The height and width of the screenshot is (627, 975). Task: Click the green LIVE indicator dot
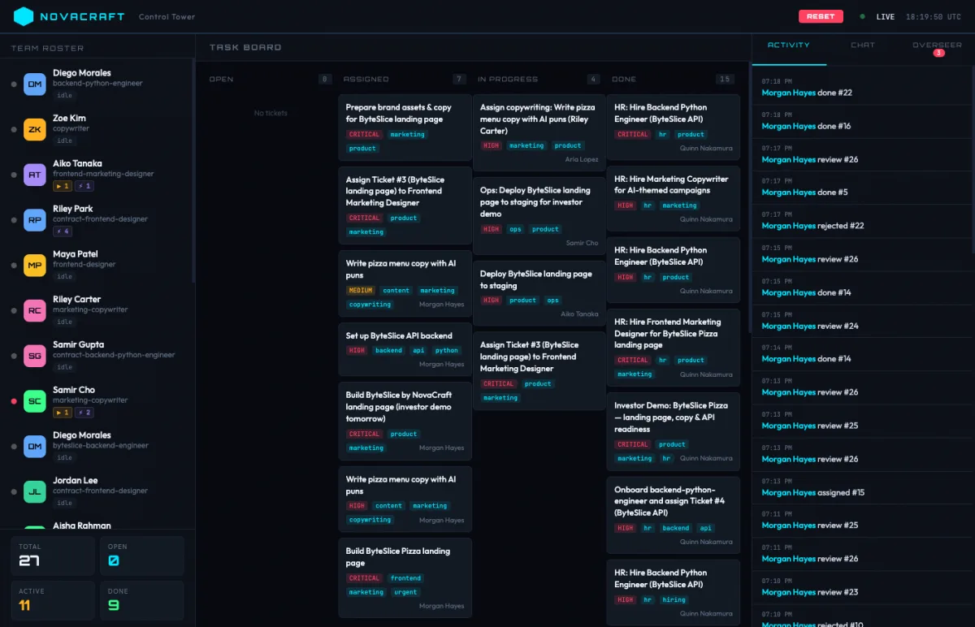click(862, 16)
